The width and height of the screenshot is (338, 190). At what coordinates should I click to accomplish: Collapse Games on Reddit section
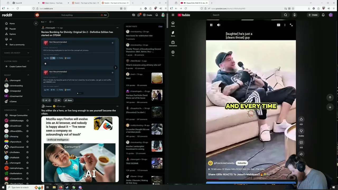(28, 53)
